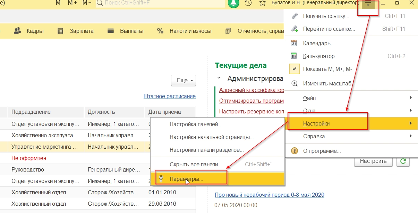This screenshot has width=418, height=213.
Task: Open the history clock icon
Action: click(248, 3)
